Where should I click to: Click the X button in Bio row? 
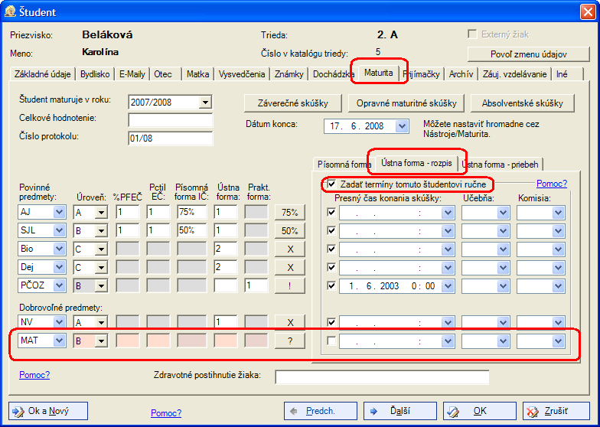289,249
